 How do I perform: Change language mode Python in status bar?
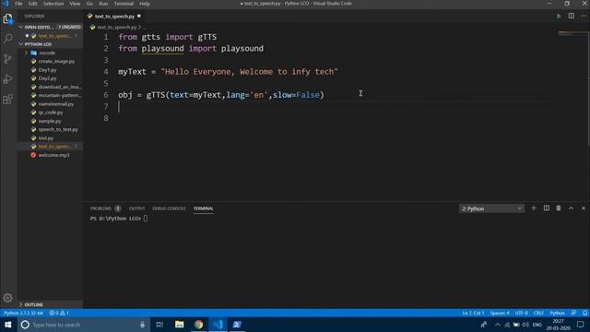click(x=557, y=313)
